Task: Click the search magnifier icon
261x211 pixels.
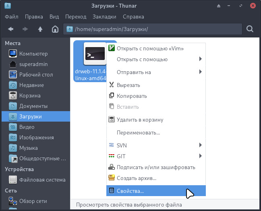Action: 250,29
